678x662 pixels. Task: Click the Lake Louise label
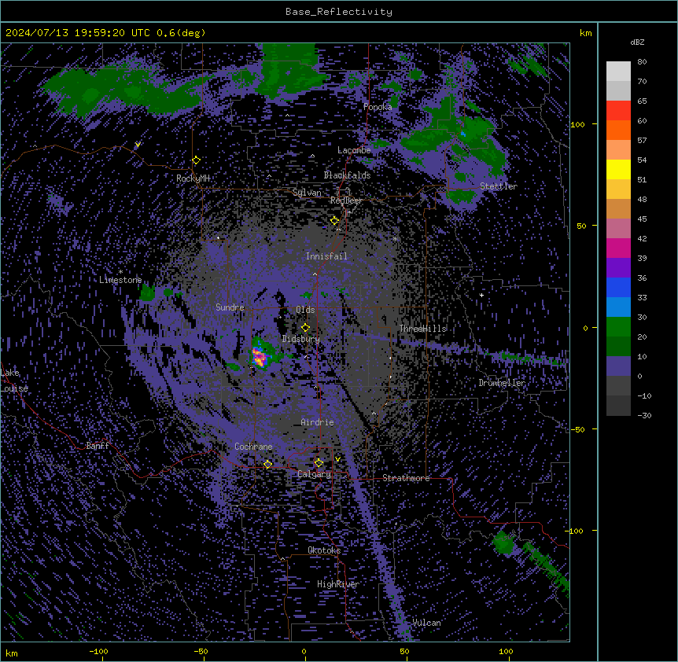tap(14, 381)
